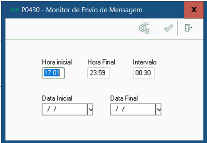
Task: Select the Intervalo label text
Action: coord(145,62)
